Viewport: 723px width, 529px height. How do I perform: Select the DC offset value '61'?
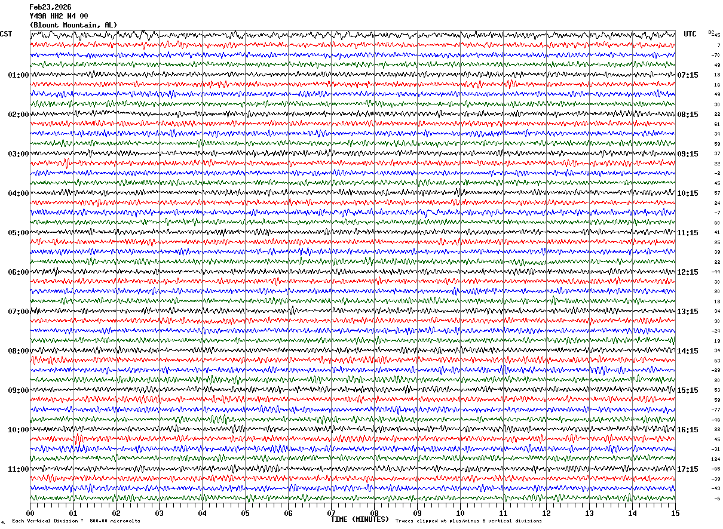(716, 124)
